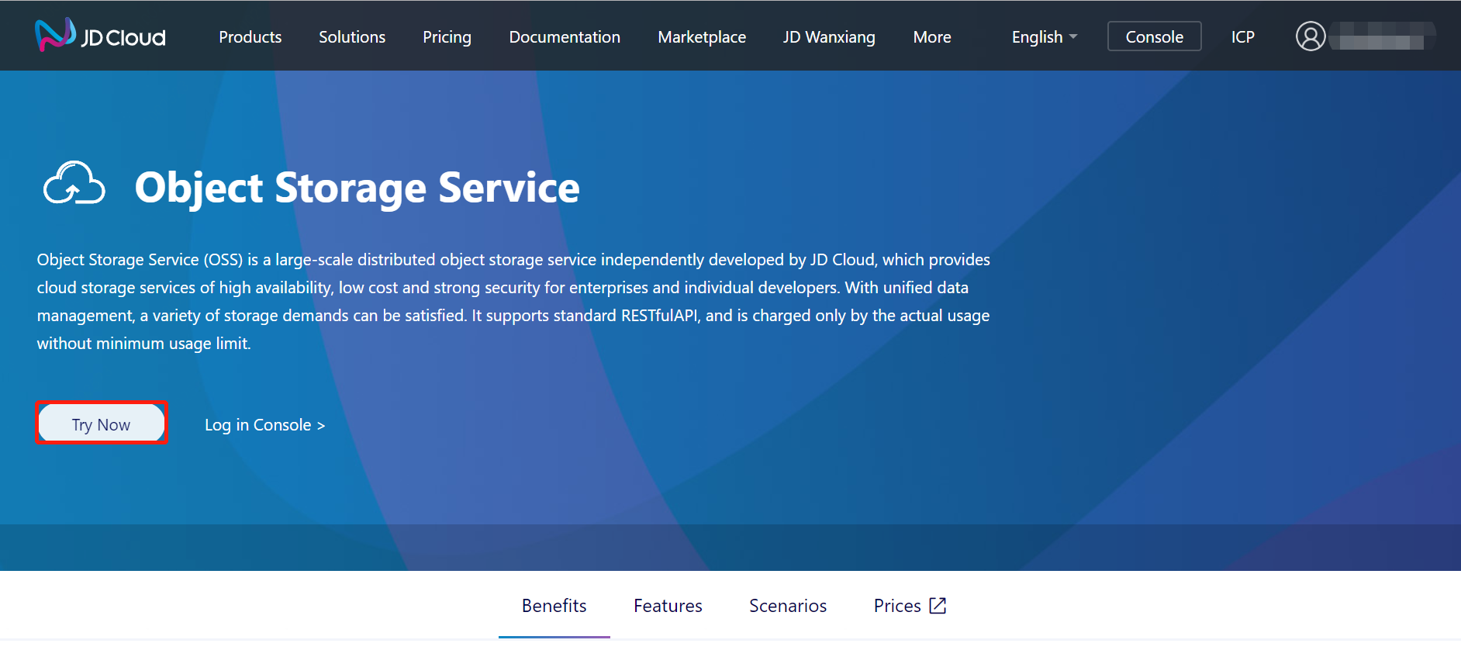
Task: Click the JD Cloud logo
Action: [x=100, y=36]
